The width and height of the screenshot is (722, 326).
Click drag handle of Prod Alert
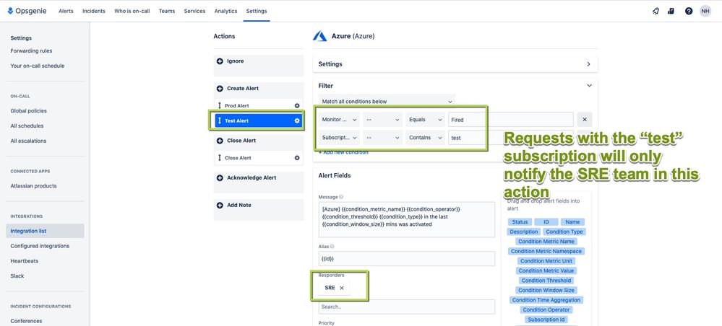pos(220,106)
